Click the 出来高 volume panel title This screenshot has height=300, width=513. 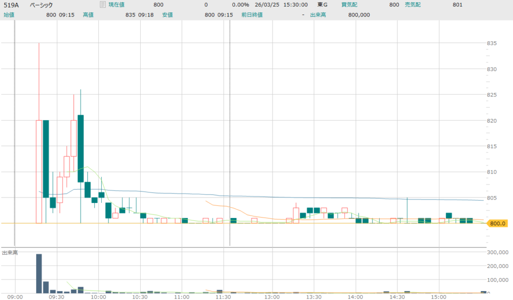tap(10, 252)
